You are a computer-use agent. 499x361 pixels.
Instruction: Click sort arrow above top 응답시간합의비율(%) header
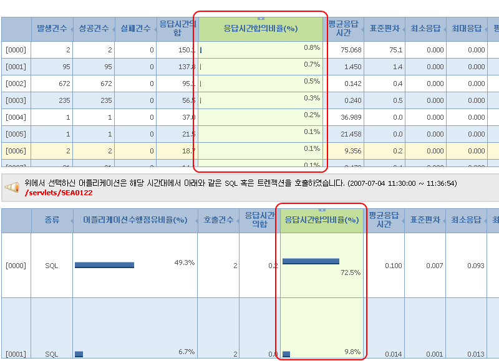[261, 19]
